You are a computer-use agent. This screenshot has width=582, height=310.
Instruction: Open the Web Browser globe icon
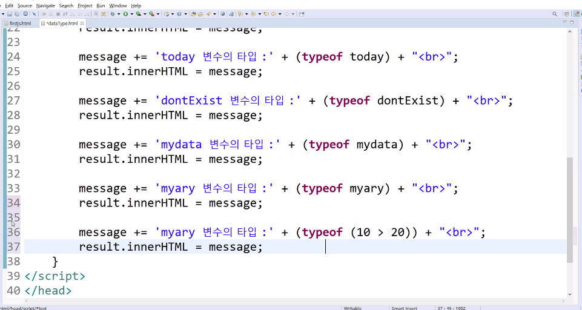(223, 14)
